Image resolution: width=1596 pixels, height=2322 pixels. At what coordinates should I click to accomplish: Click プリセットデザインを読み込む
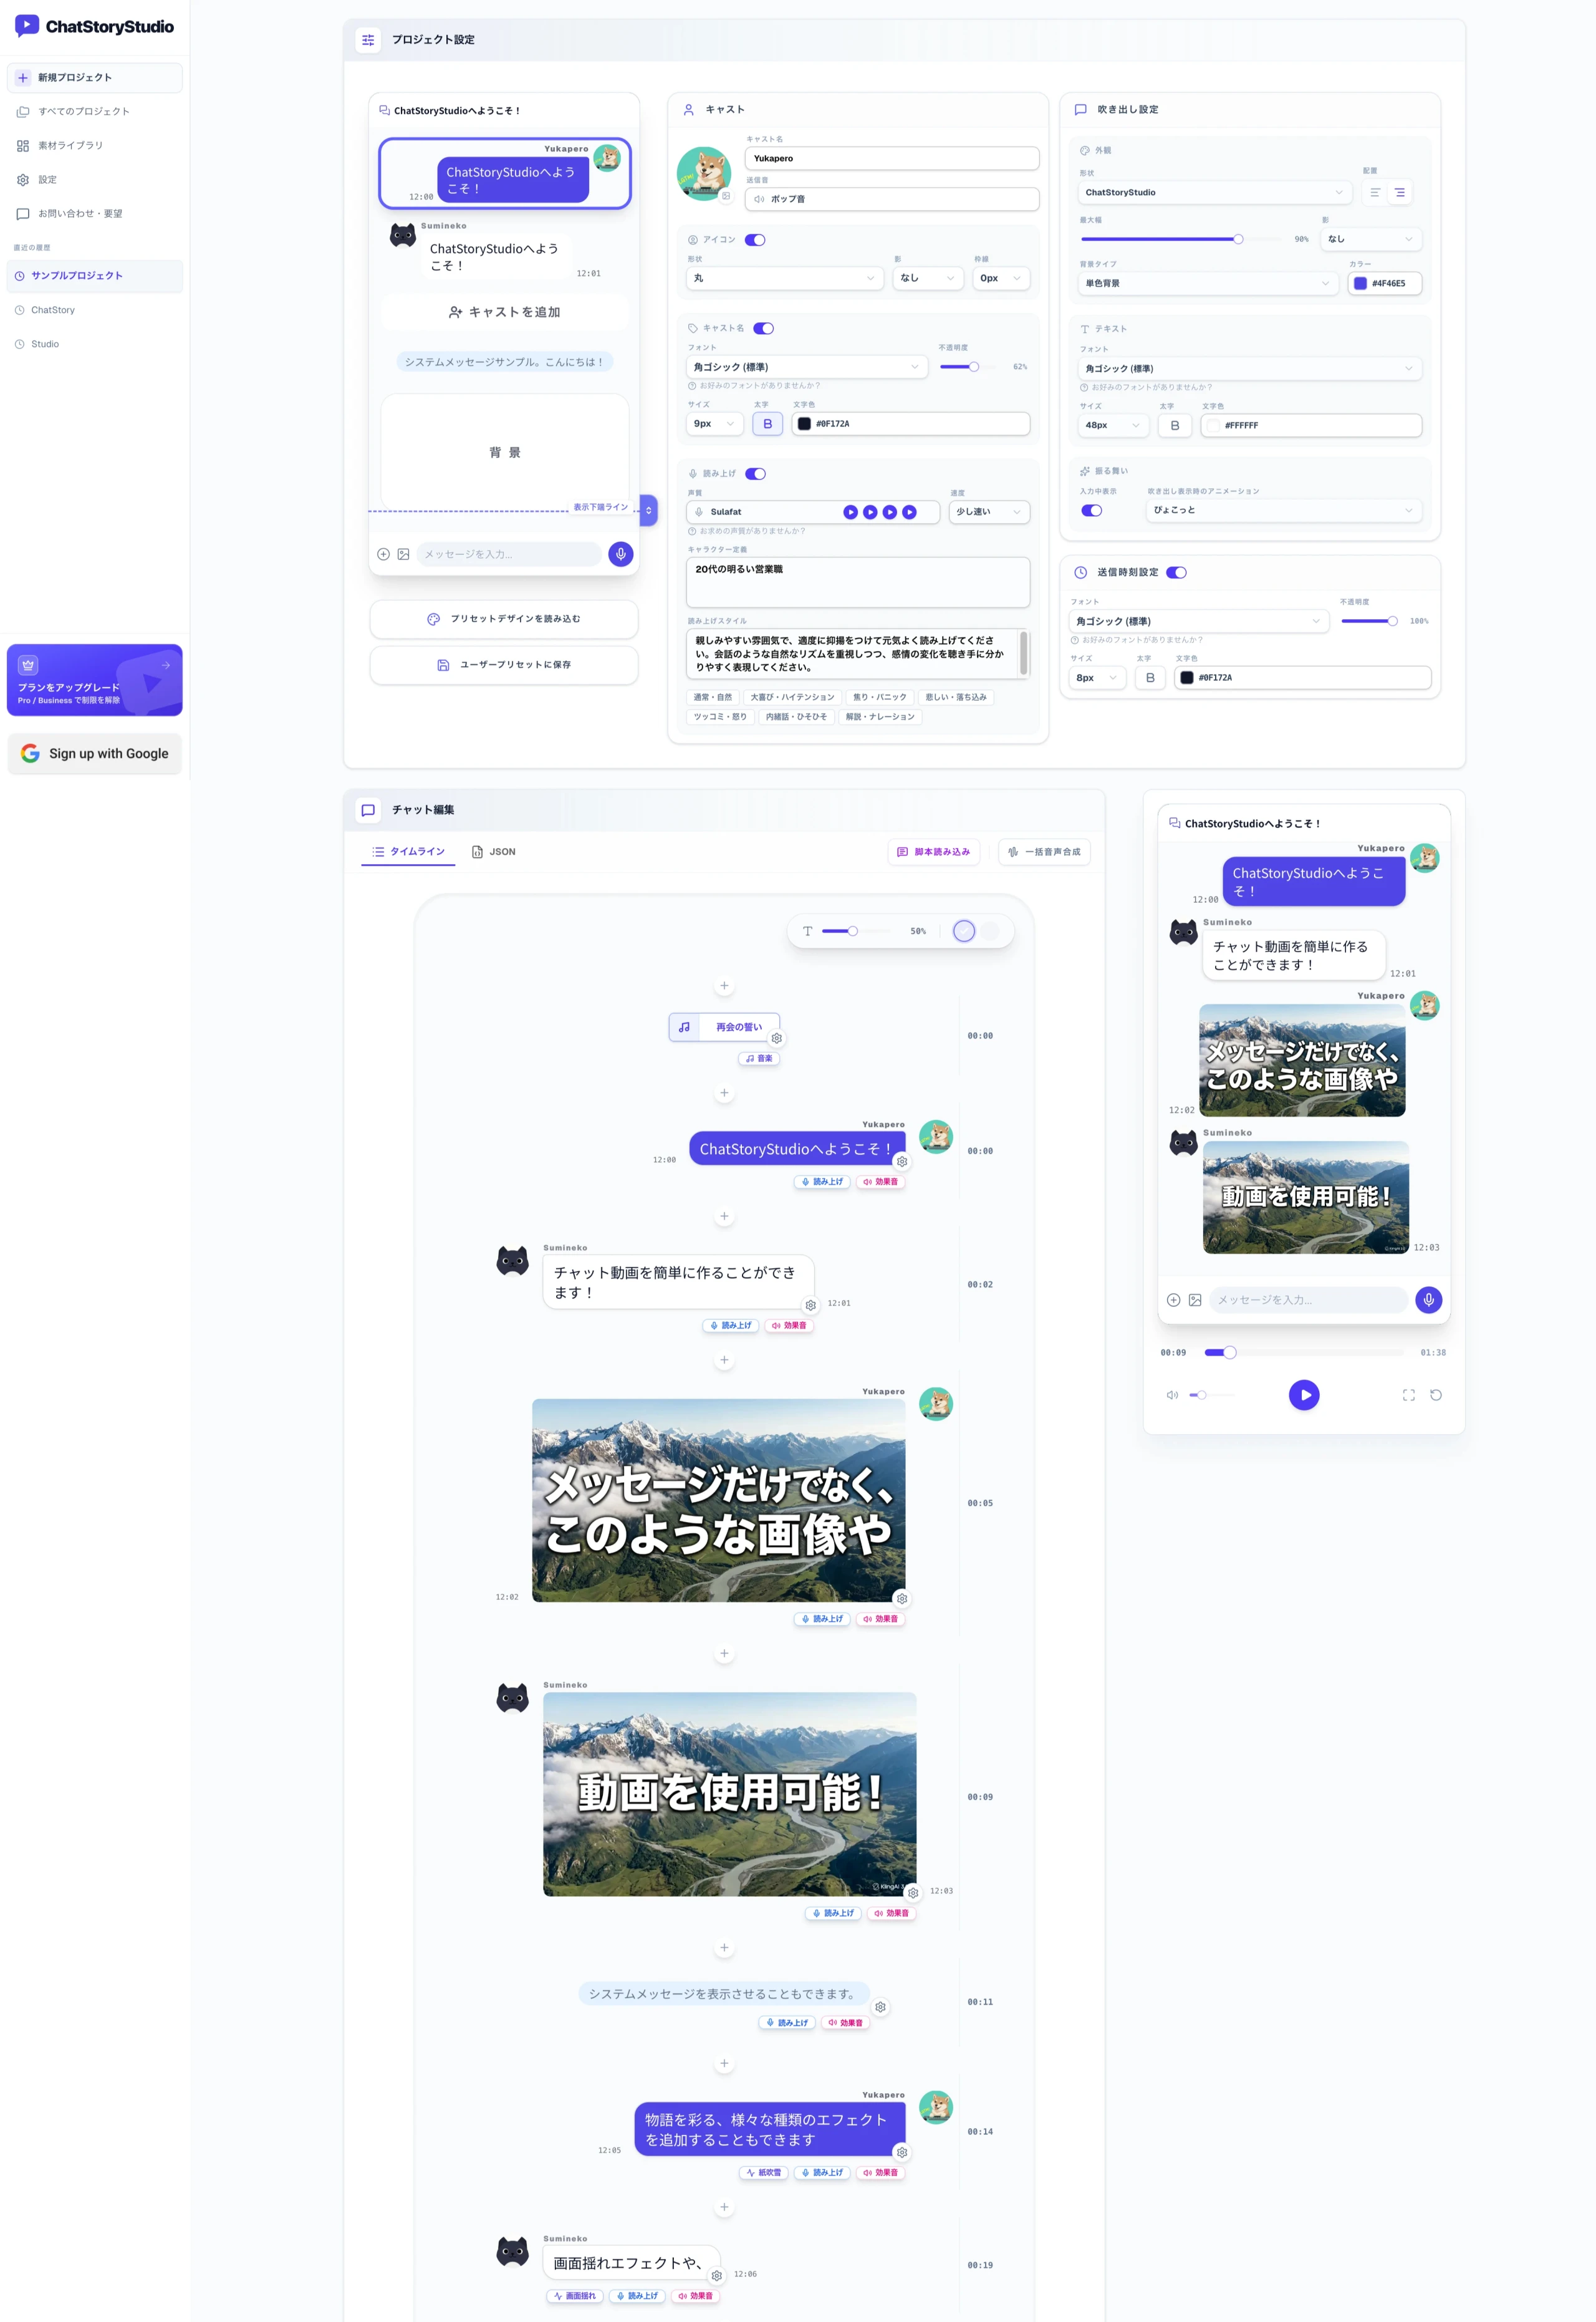(504, 619)
